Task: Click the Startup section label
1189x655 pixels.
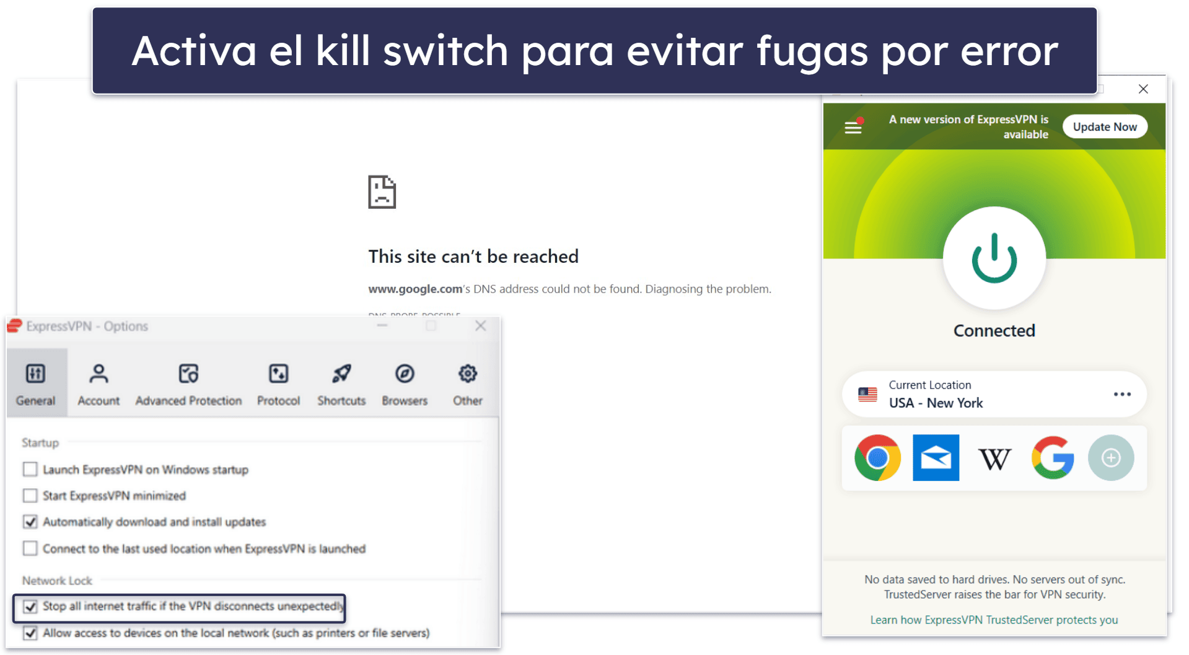Action: (x=40, y=442)
